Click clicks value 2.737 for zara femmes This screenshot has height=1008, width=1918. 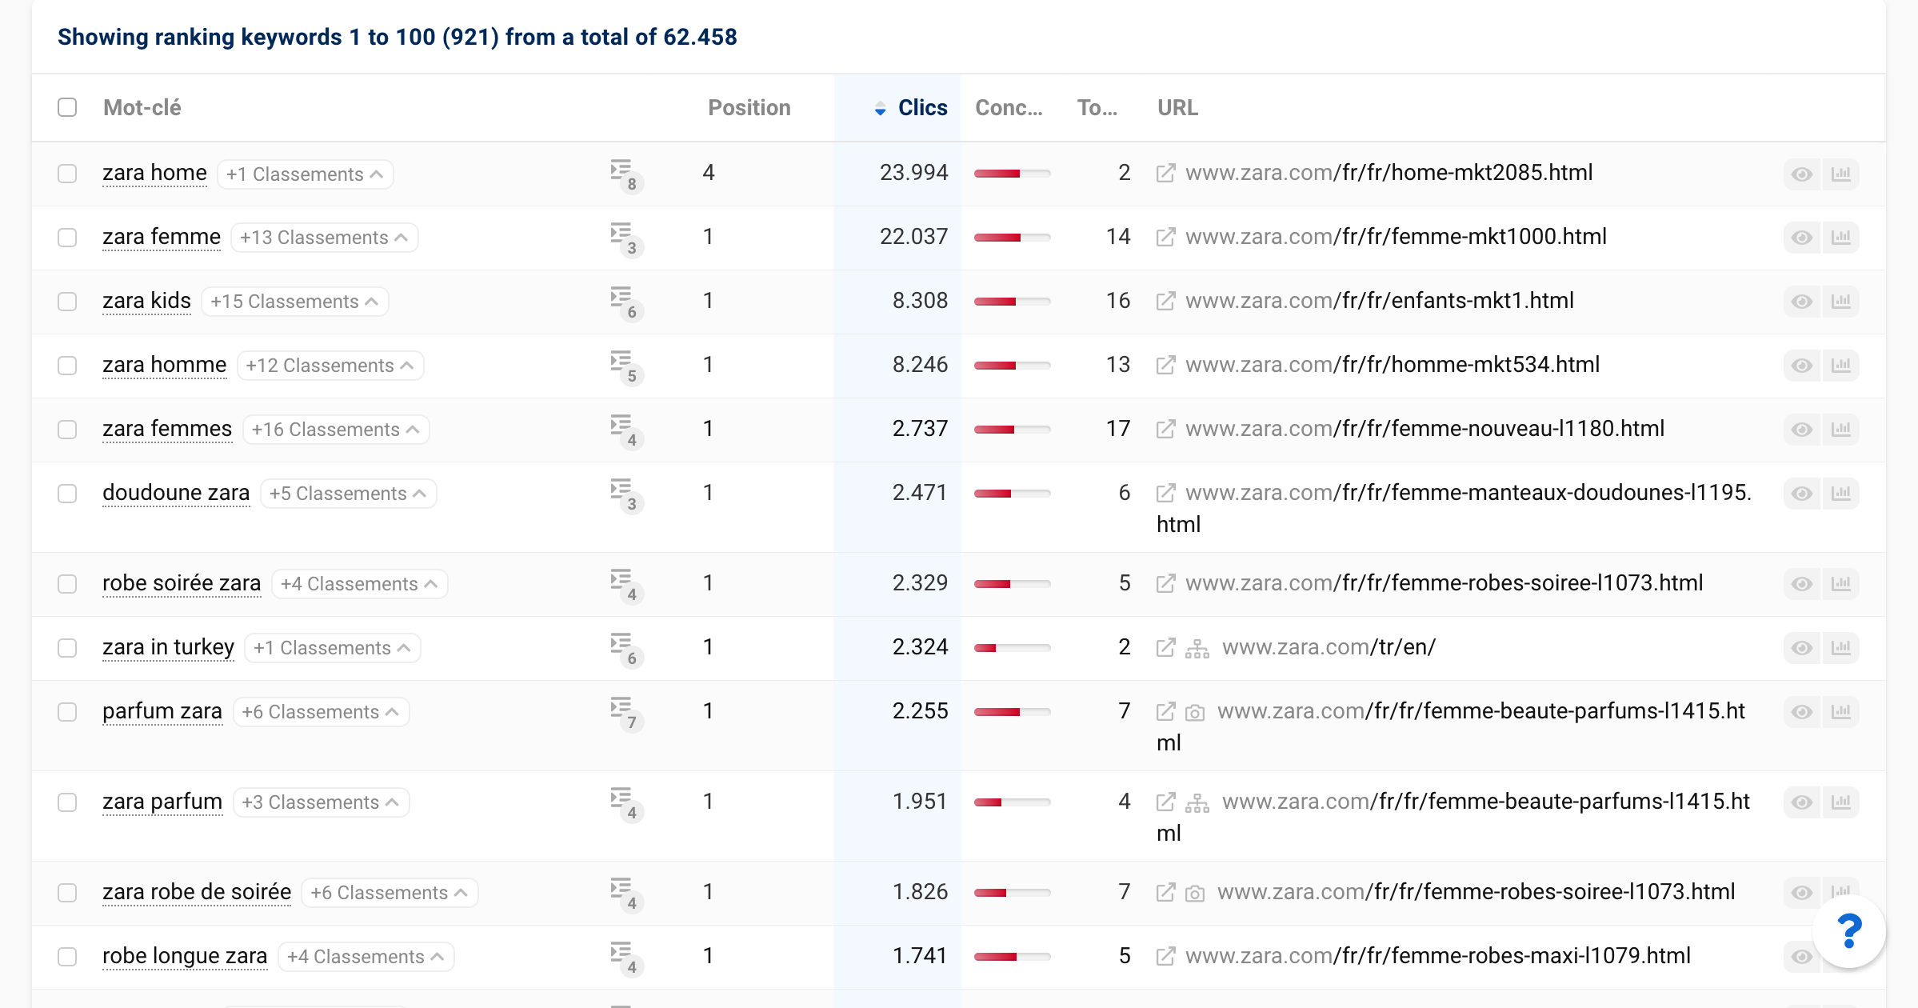(x=920, y=429)
